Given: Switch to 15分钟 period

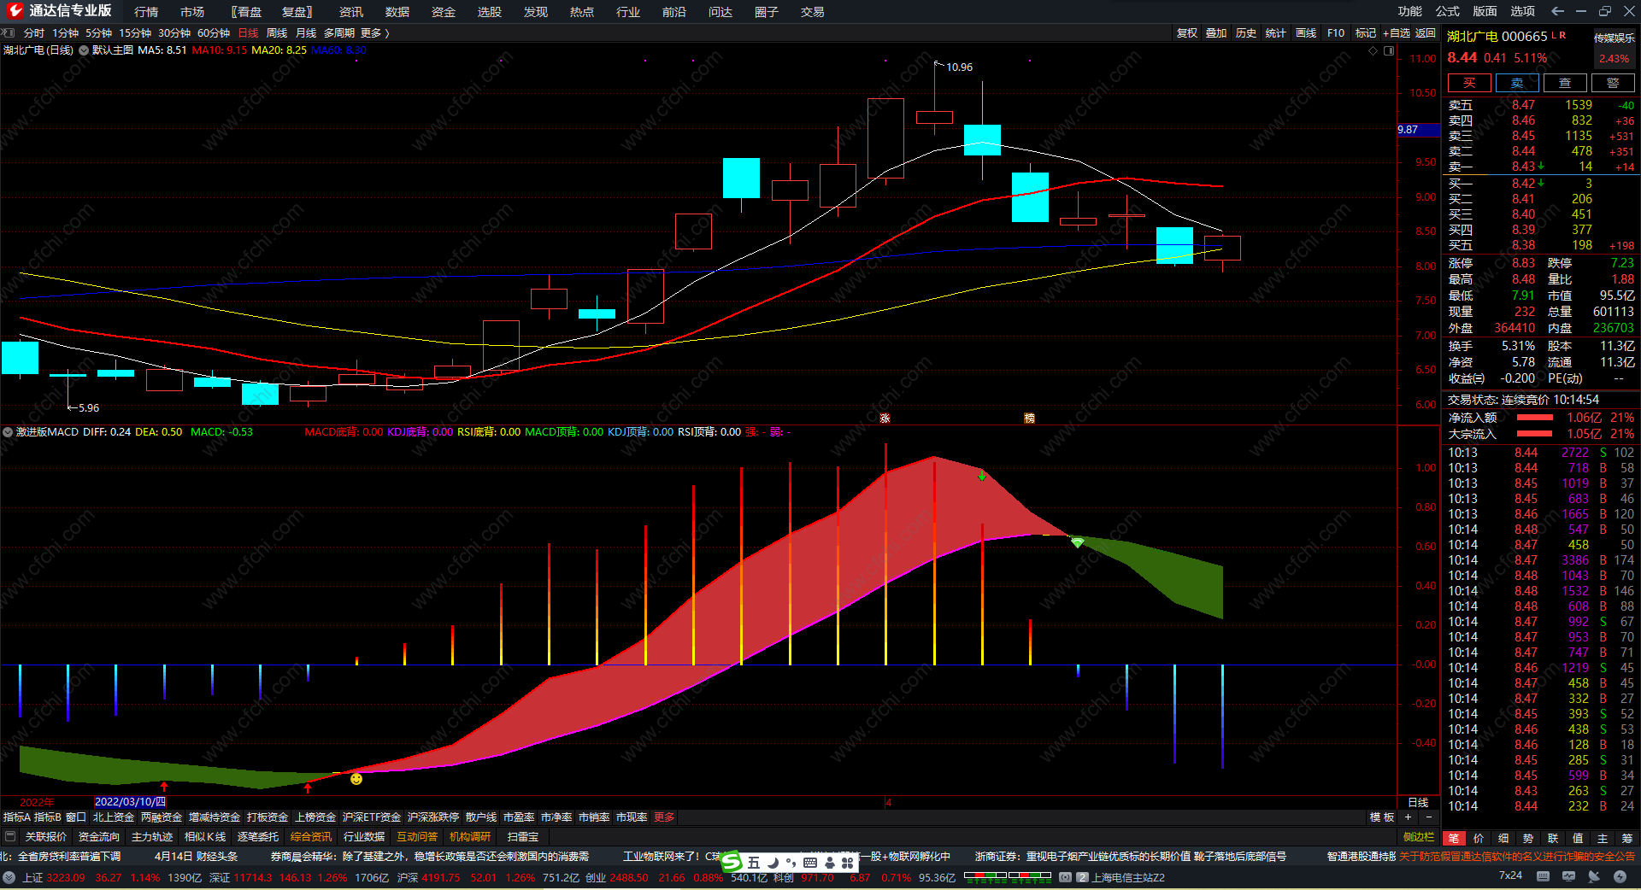Looking at the screenshot, I should coord(135,32).
